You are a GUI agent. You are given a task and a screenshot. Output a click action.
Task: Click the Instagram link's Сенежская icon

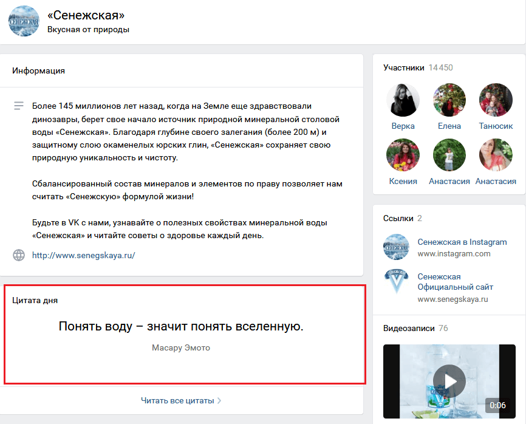point(396,247)
